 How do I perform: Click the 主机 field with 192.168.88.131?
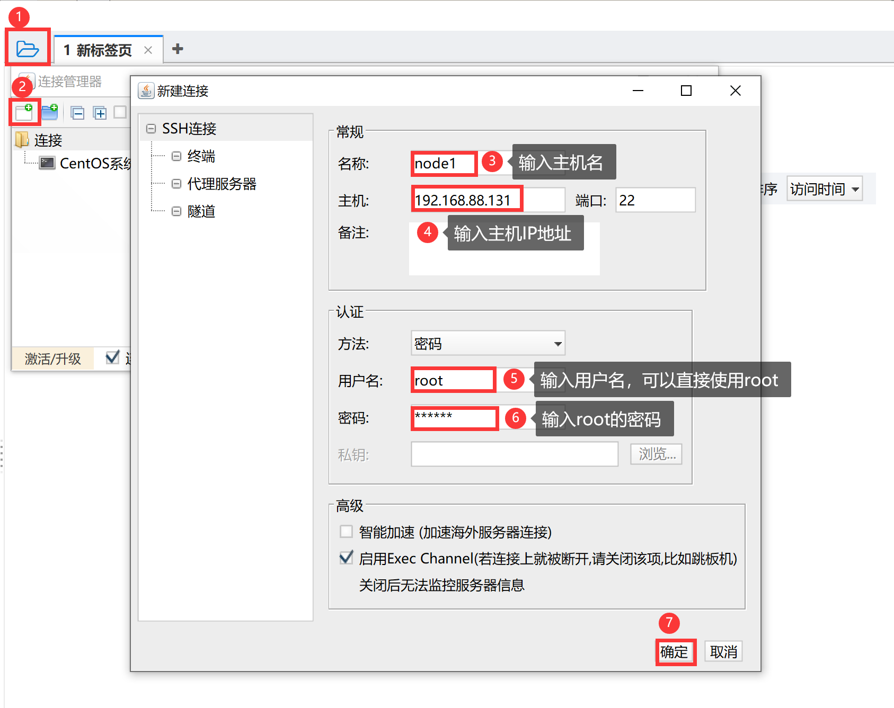(x=488, y=200)
